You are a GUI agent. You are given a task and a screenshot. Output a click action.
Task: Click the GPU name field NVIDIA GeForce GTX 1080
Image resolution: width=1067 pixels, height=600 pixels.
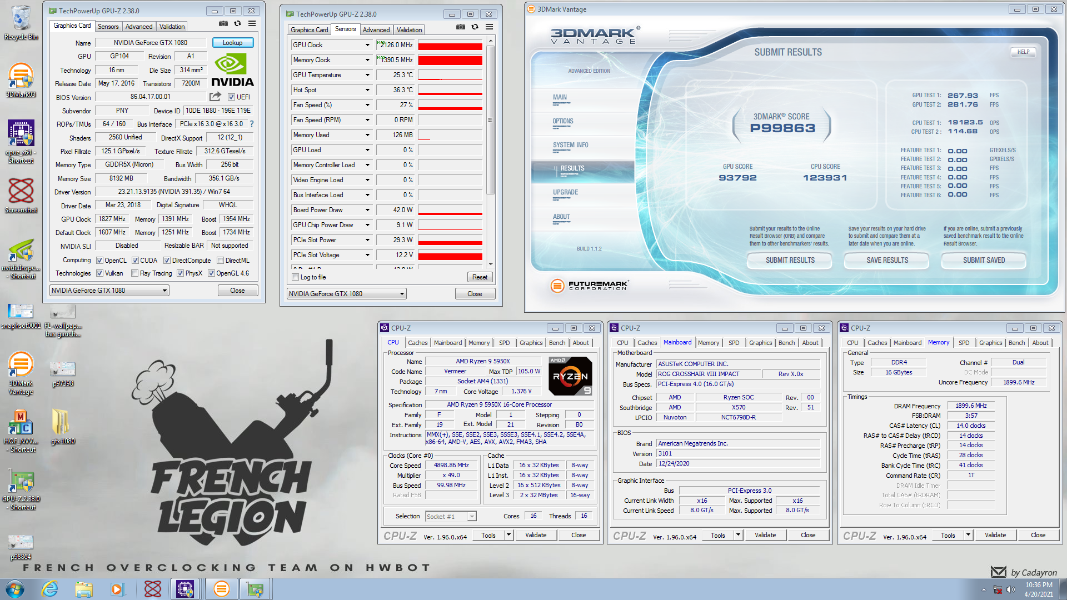point(151,43)
